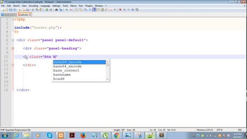Choose basename from autocomplete suggestions

point(80,75)
